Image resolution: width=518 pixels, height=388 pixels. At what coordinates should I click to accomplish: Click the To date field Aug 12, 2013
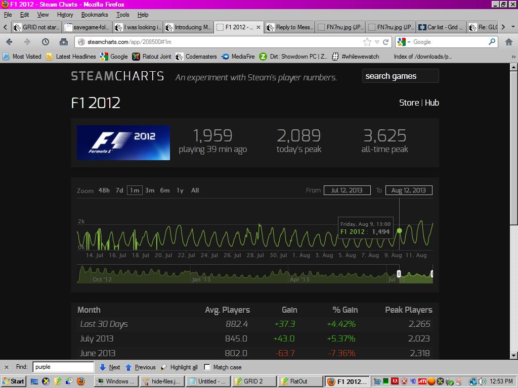409,190
